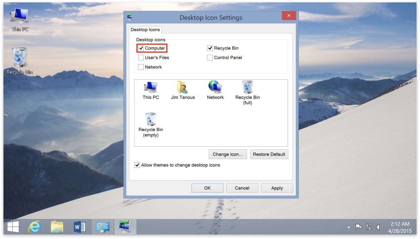The image size is (420, 239).
Task: Open the Start menu
Action: [13, 226]
